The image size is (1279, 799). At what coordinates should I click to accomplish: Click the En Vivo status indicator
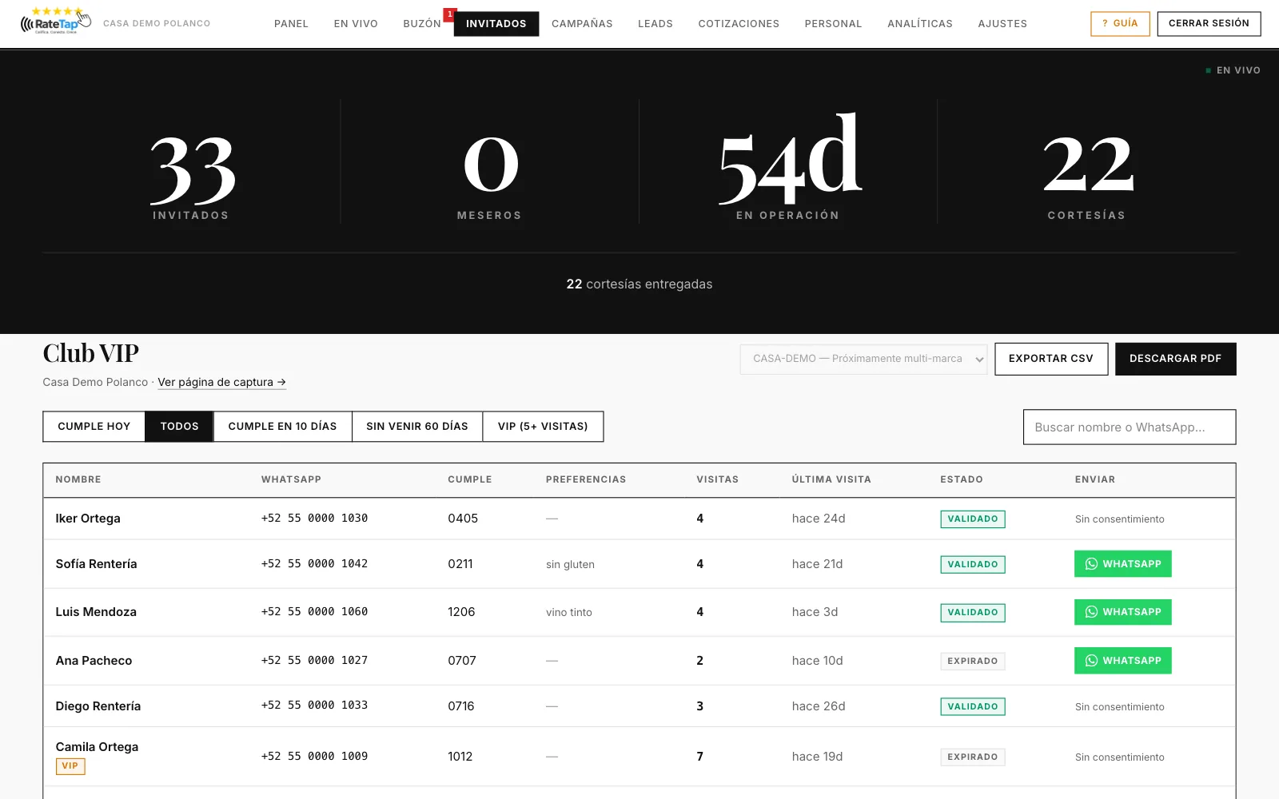coord(1233,70)
